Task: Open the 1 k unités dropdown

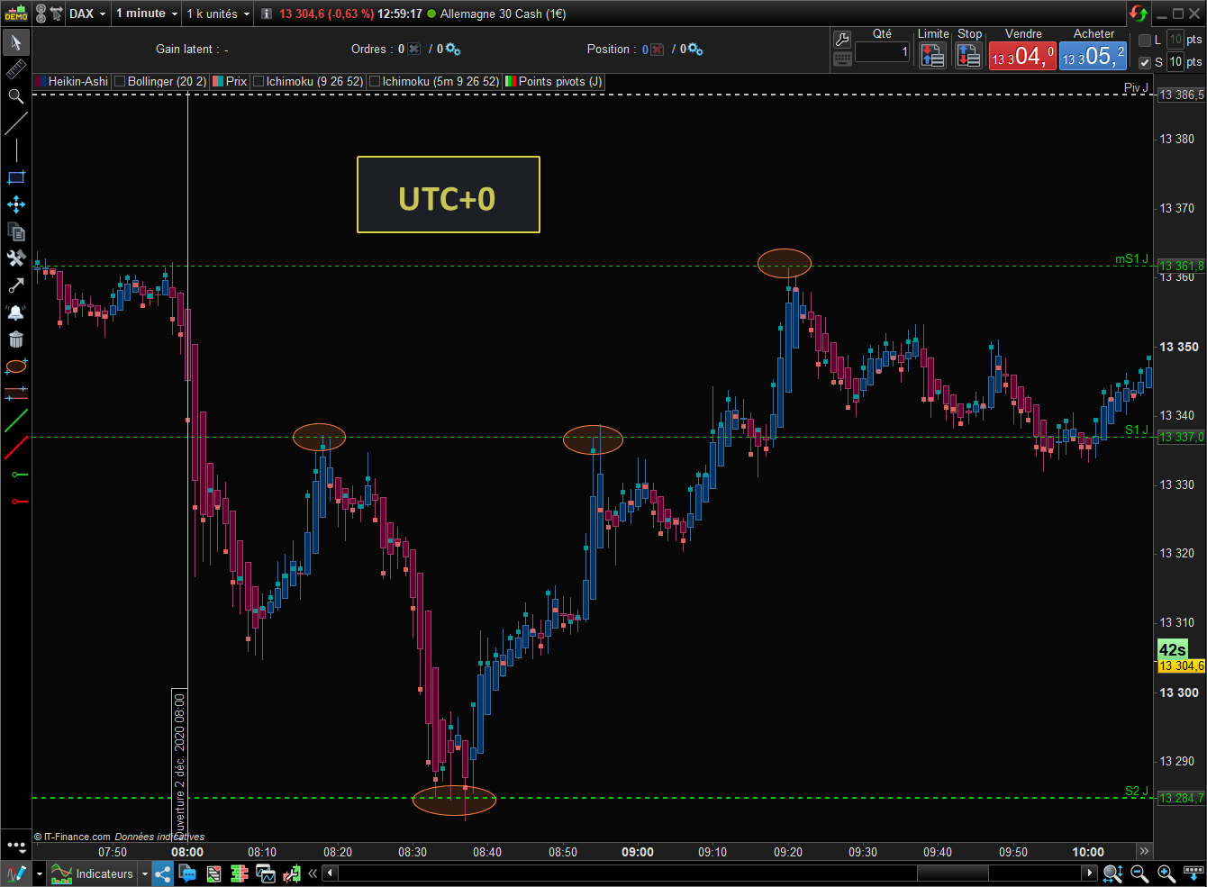Action: 218,14
